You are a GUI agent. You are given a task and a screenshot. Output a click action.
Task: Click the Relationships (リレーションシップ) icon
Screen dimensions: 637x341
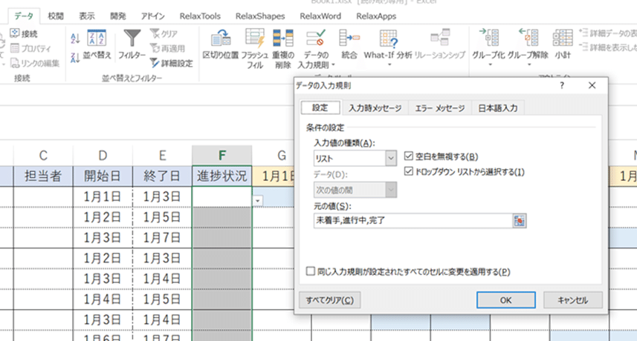pos(440,37)
